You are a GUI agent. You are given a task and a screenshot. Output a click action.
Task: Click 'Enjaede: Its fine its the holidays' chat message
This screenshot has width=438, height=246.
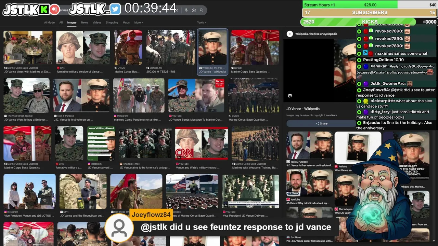click(x=395, y=125)
